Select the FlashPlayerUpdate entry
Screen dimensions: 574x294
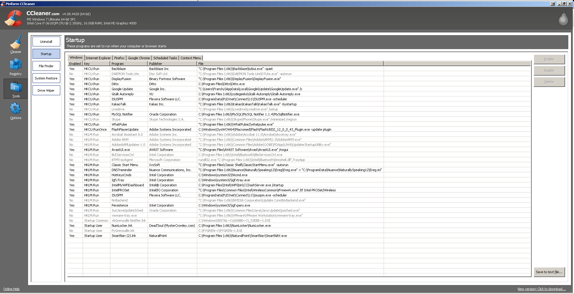coord(299,129)
